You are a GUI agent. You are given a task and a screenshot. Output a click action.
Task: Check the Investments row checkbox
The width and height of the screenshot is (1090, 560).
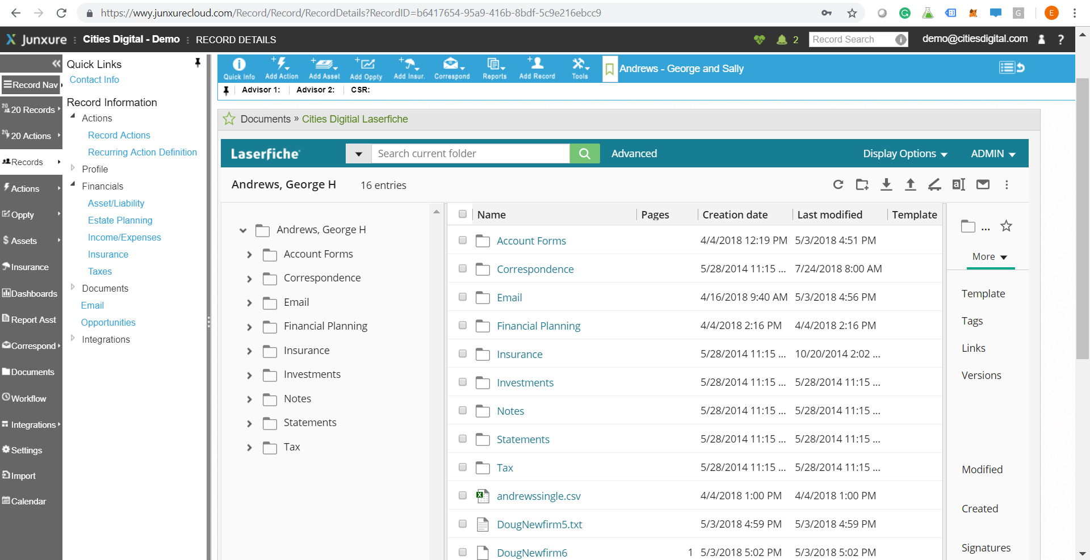463,382
